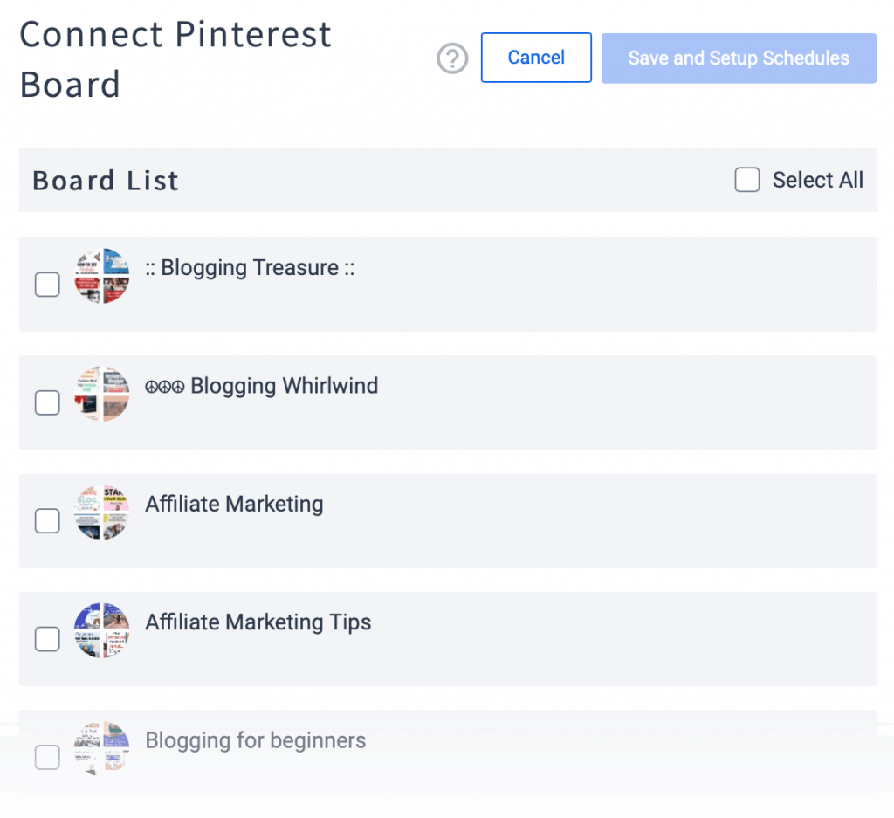Enable the Select All checkbox
The width and height of the screenshot is (894, 818).
point(747,180)
